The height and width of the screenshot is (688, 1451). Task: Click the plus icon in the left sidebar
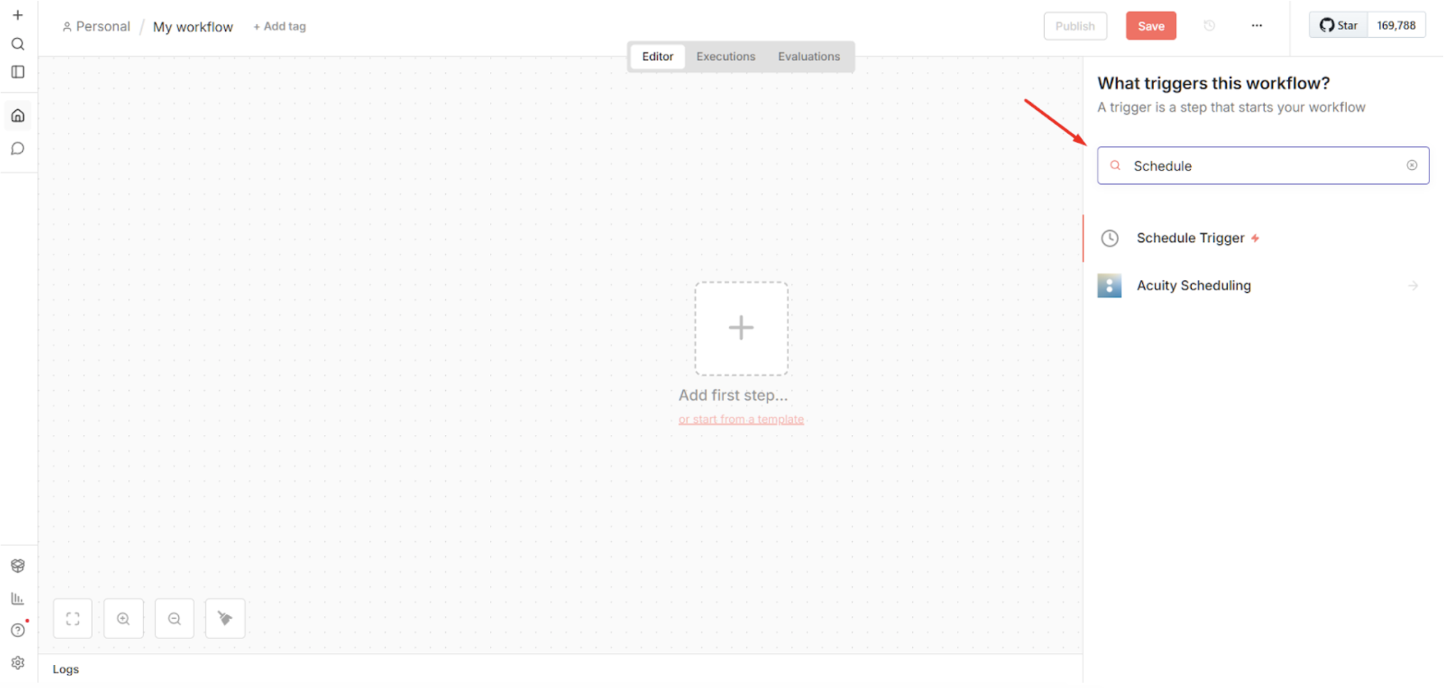(18, 15)
